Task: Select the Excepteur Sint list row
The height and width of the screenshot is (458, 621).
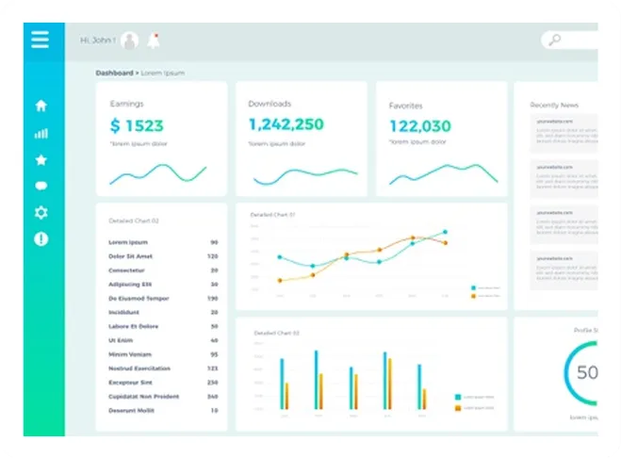Action: point(163,383)
